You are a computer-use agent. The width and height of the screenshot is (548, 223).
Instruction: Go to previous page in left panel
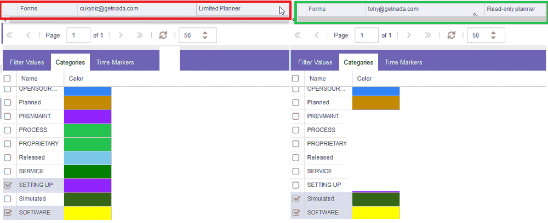click(x=28, y=35)
